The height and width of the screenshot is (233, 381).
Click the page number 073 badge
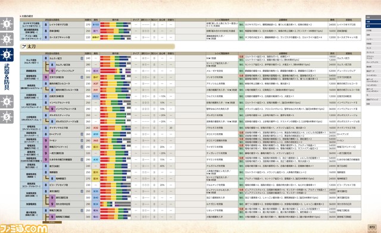coord(372,227)
